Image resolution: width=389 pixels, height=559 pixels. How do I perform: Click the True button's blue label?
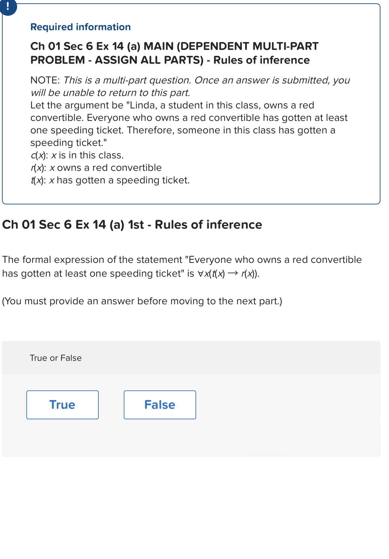(62, 405)
